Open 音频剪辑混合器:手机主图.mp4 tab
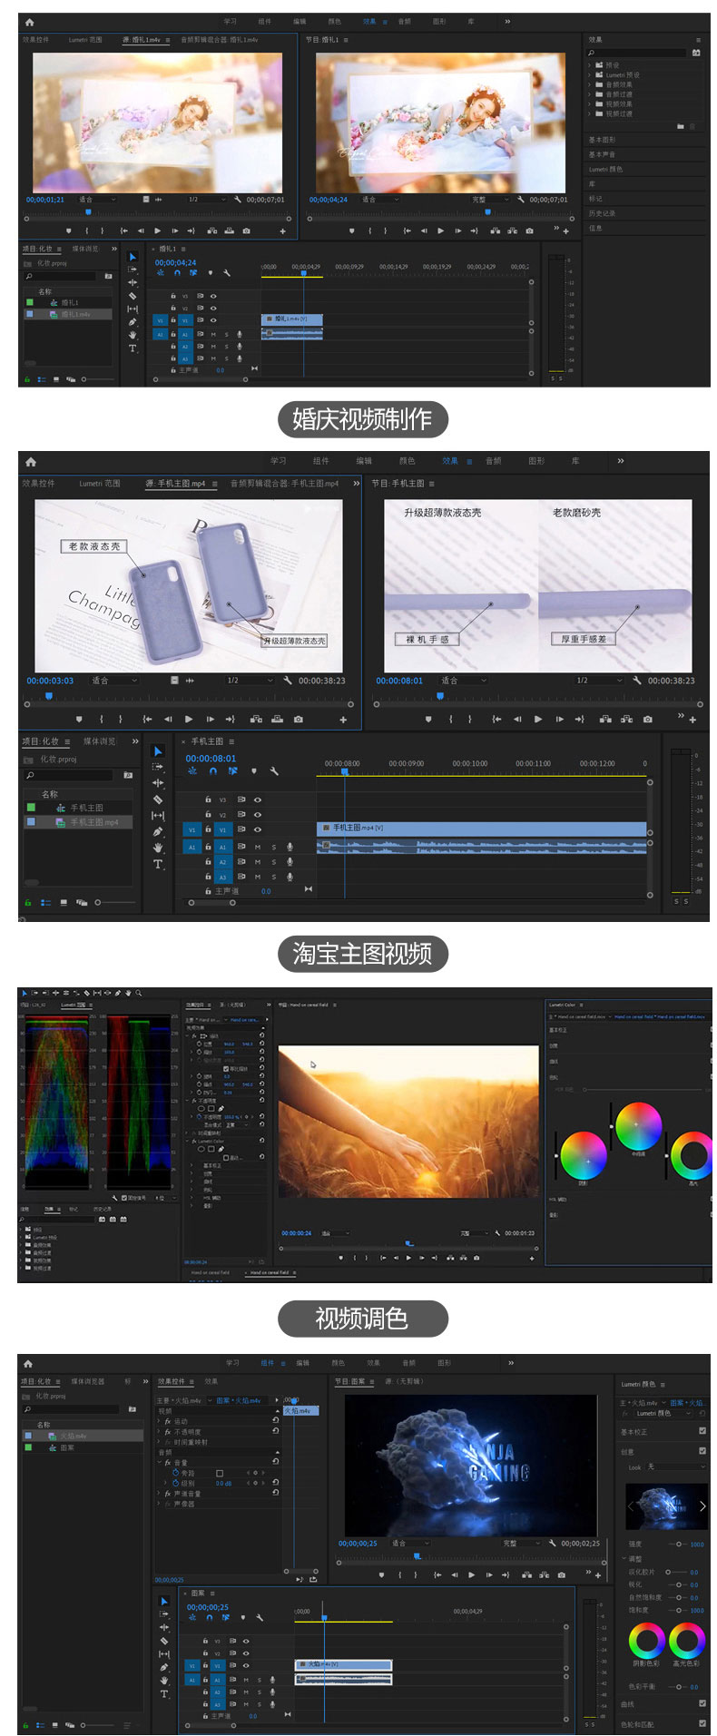This screenshot has height=1736, width=717. (x=285, y=484)
